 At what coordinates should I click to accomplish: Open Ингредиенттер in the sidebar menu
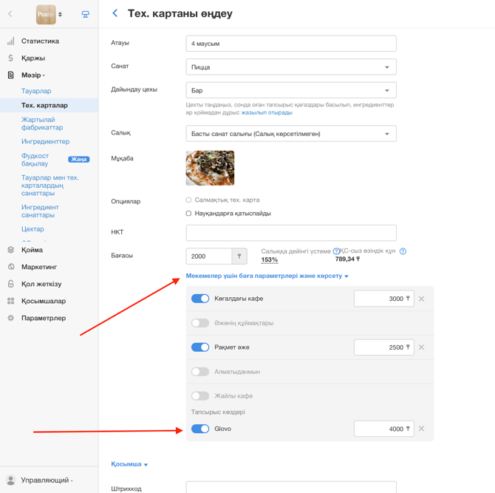46,141
